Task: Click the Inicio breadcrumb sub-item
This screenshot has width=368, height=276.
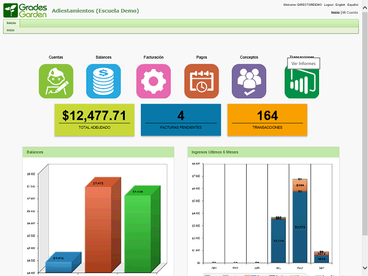Action: [x=10, y=30]
